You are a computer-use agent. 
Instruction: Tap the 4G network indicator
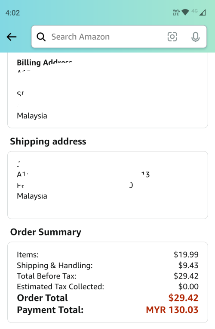point(194,11)
